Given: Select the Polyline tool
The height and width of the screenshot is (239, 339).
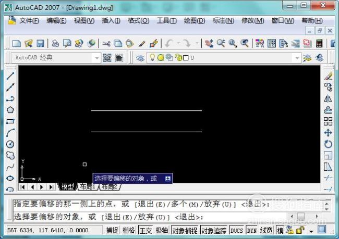Looking at the screenshot, I should (x=10, y=98).
